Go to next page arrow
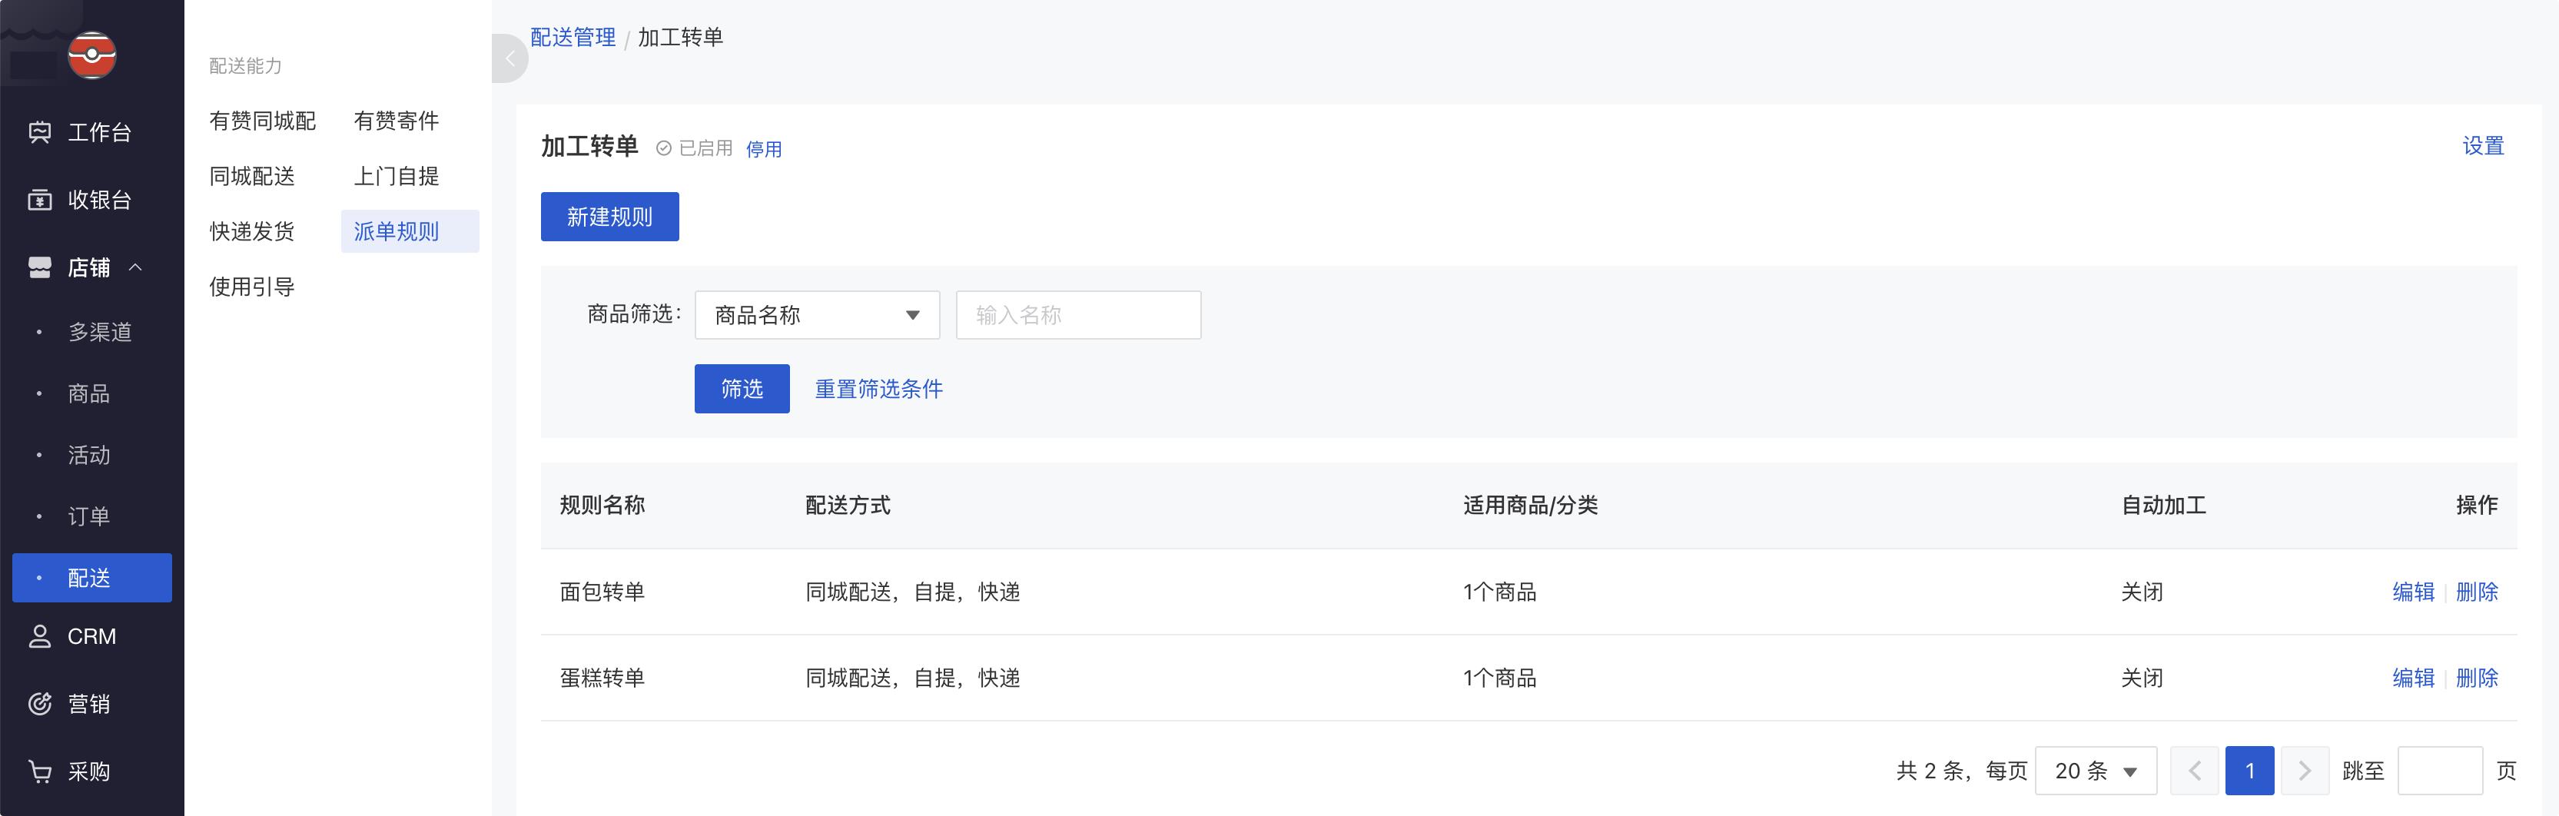 tap(2304, 771)
